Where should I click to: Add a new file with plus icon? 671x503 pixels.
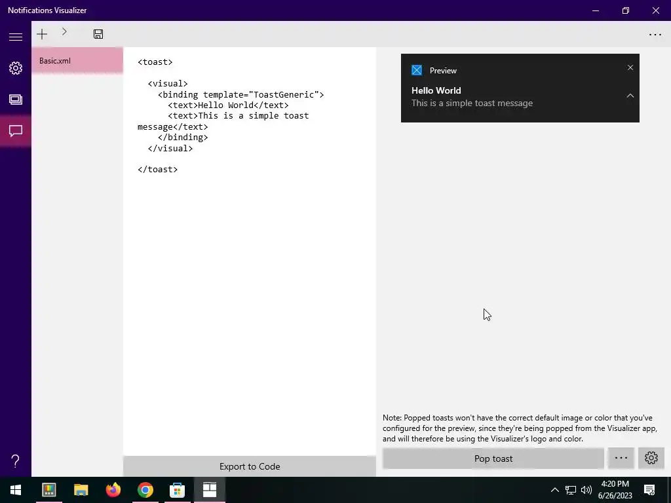click(x=42, y=34)
